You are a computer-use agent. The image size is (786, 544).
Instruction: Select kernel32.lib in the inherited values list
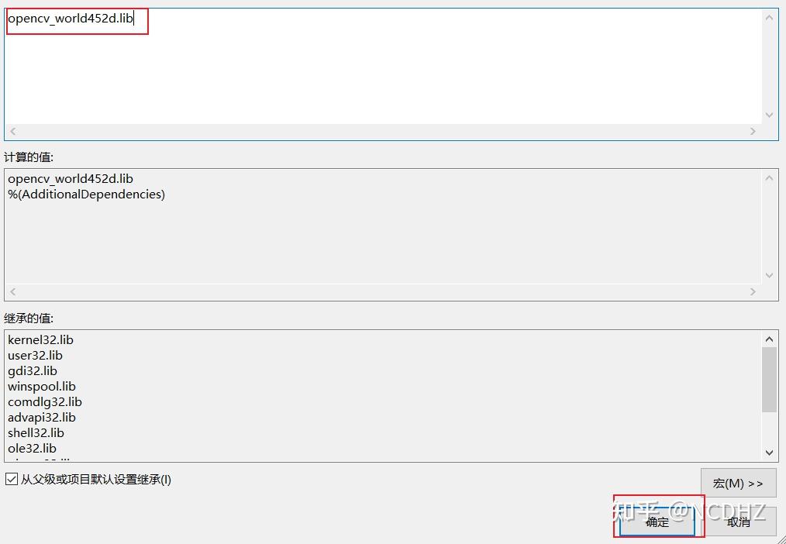click(40, 339)
